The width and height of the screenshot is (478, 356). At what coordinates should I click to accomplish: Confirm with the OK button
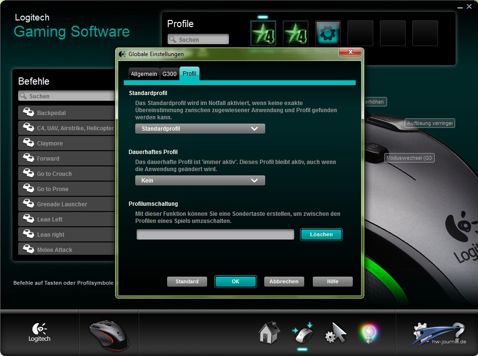(x=235, y=281)
